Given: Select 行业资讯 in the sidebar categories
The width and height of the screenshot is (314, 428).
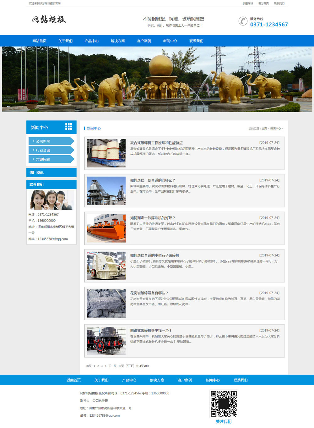Looking at the screenshot, I should pos(43,150).
